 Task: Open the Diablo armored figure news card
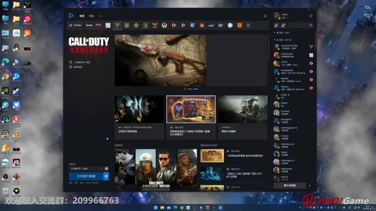(x=243, y=117)
